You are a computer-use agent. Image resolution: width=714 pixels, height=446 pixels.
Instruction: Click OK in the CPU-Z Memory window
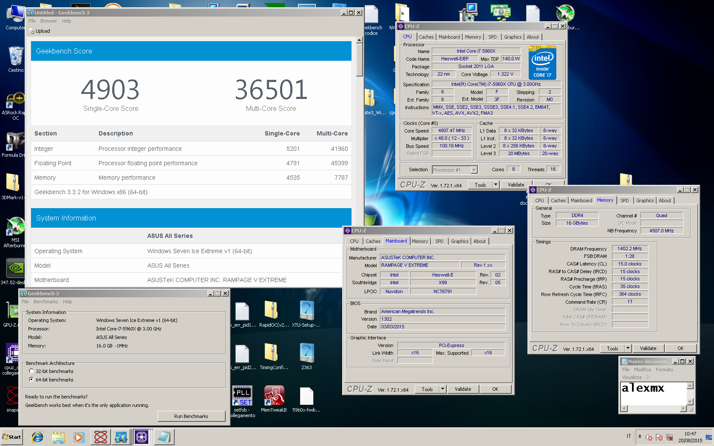pyautogui.click(x=680, y=348)
